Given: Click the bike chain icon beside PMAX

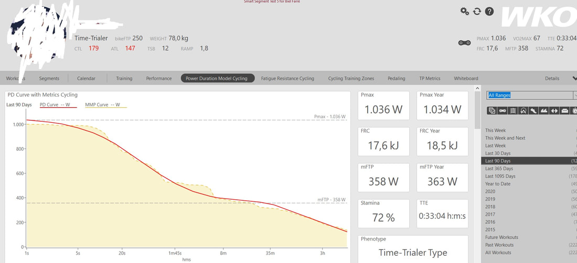Looking at the screenshot, I should click(x=464, y=43).
